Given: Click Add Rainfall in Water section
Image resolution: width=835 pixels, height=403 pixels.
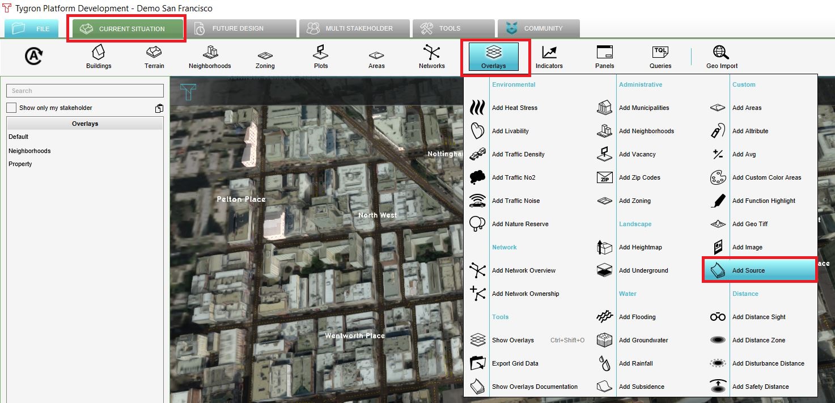Looking at the screenshot, I should point(635,363).
